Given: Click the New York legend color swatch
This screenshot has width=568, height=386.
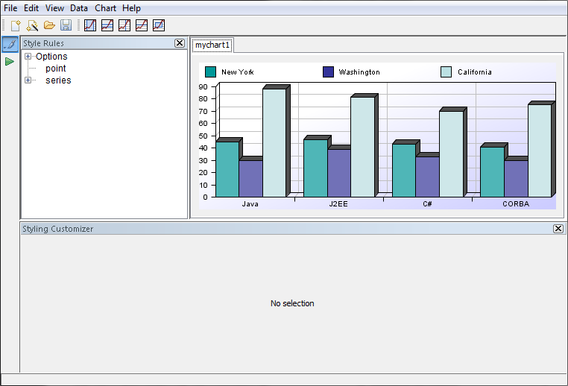Looking at the screenshot, I should [210, 72].
